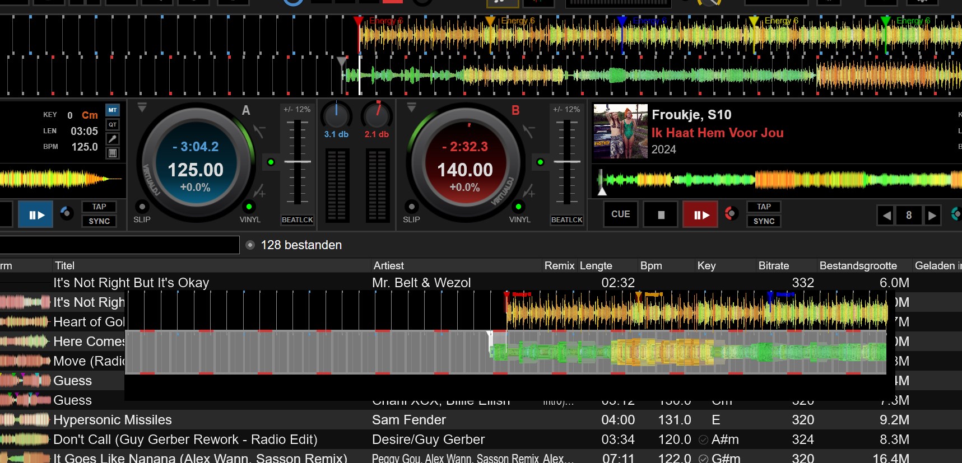Click pitch bend plus on deck A
The height and width of the screenshot is (463, 962).
[x=259, y=191]
